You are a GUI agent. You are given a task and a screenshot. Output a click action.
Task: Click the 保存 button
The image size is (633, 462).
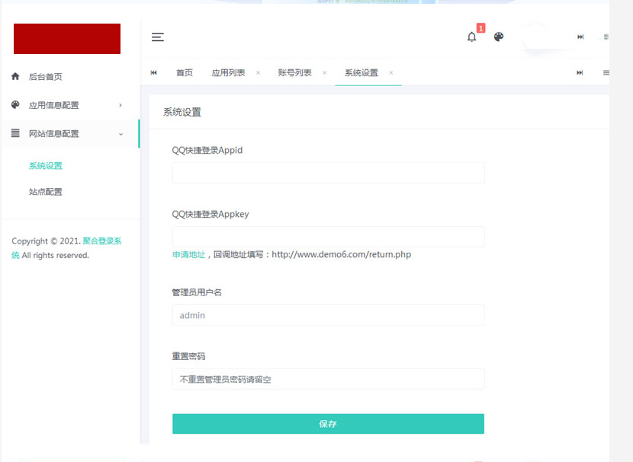[328, 424]
